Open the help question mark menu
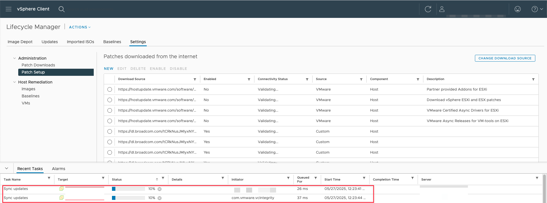 pyautogui.click(x=537, y=9)
